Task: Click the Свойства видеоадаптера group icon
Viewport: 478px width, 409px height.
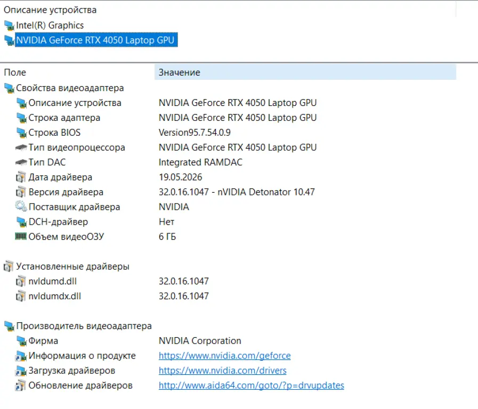Action: click(x=9, y=88)
